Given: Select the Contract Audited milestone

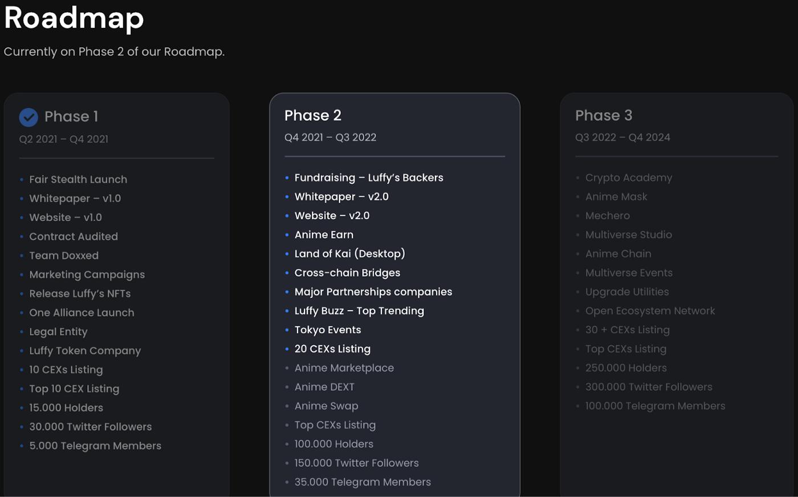Looking at the screenshot, I should 74,236.
